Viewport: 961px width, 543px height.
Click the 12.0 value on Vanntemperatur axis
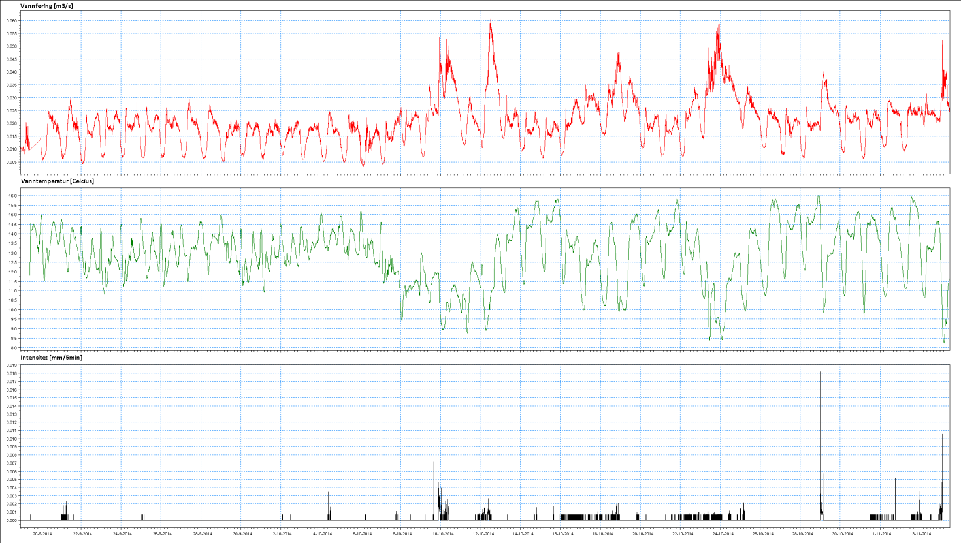[13, 272]
